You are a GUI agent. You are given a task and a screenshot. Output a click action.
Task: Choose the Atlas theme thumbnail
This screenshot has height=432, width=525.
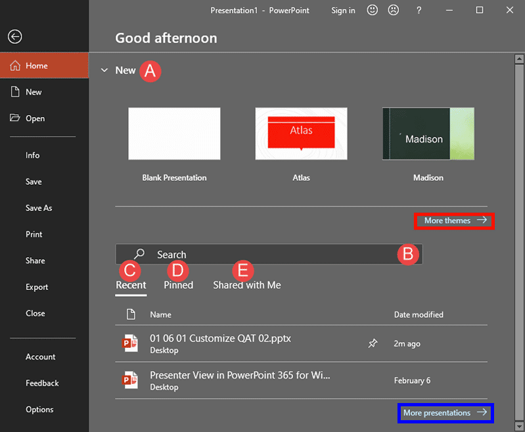click(301, 134)
